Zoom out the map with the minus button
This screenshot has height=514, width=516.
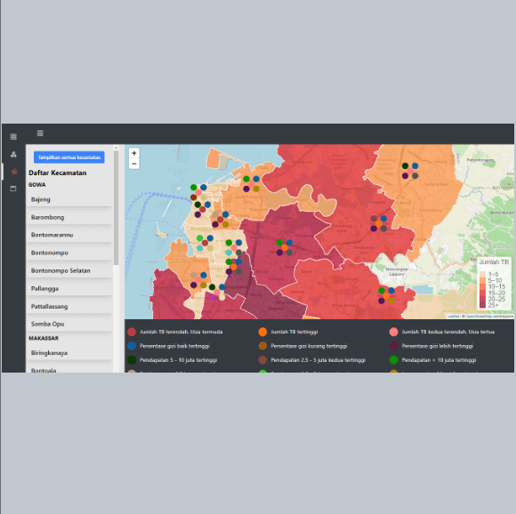(x=134, y=164)
